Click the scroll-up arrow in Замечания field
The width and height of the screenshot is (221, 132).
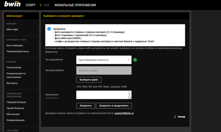(130, 92)
